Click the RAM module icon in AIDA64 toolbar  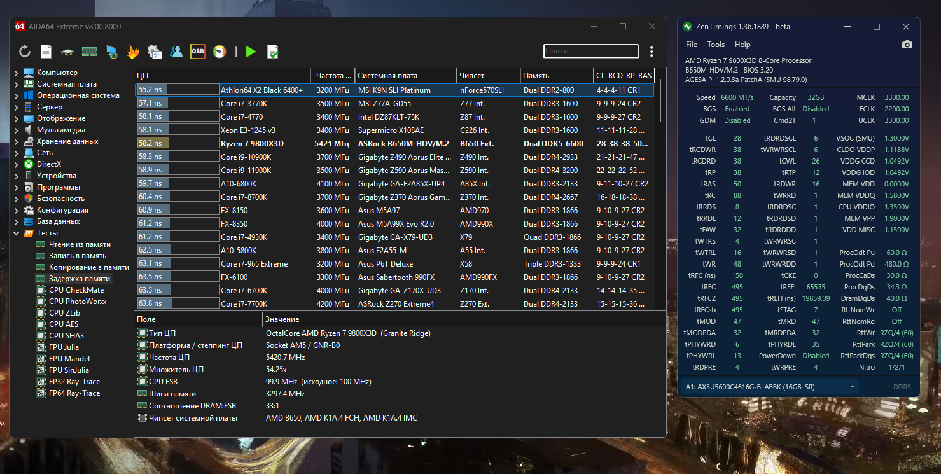[89, 52]
